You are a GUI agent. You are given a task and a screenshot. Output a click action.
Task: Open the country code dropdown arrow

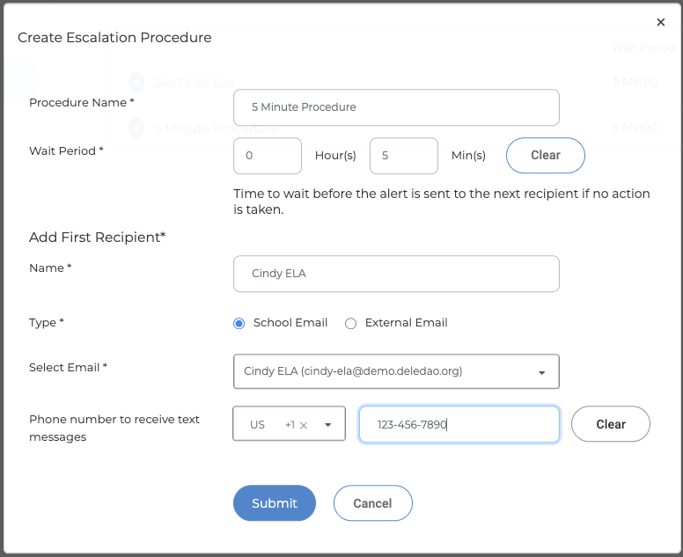click(x=328, y=425)
